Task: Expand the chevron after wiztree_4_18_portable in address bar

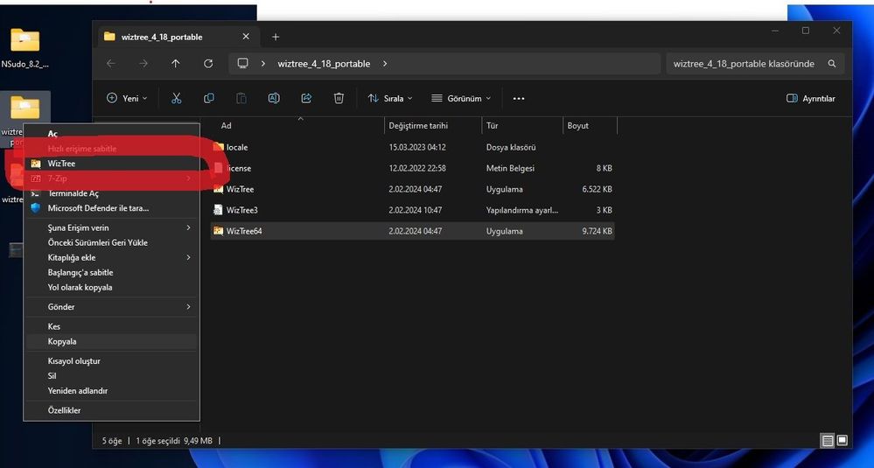Action: coord(385,64)
